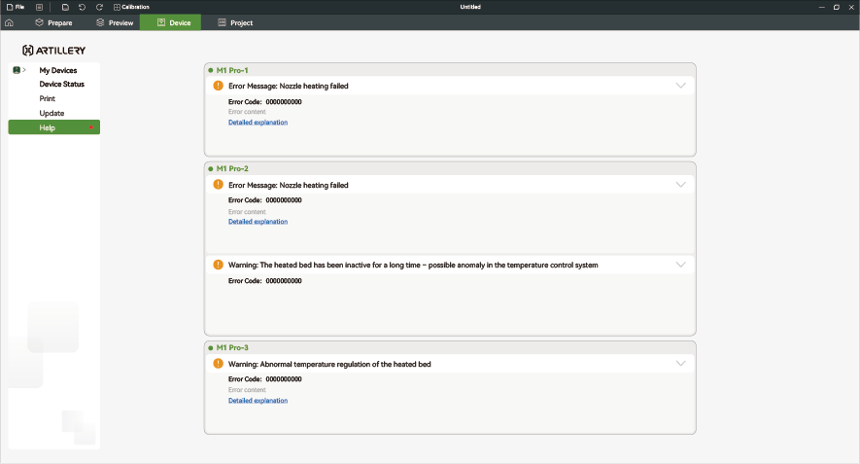
Task: Open the File menu
Action: coord(16,7)
